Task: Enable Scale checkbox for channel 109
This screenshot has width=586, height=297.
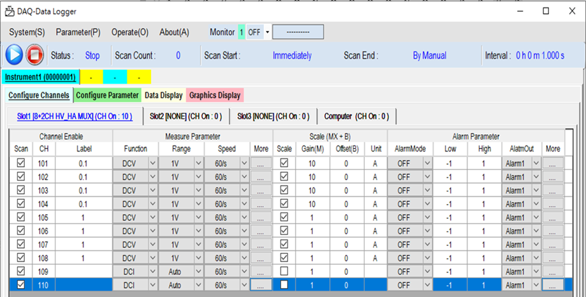Action: pyautogui.click(x=284, y=272)
